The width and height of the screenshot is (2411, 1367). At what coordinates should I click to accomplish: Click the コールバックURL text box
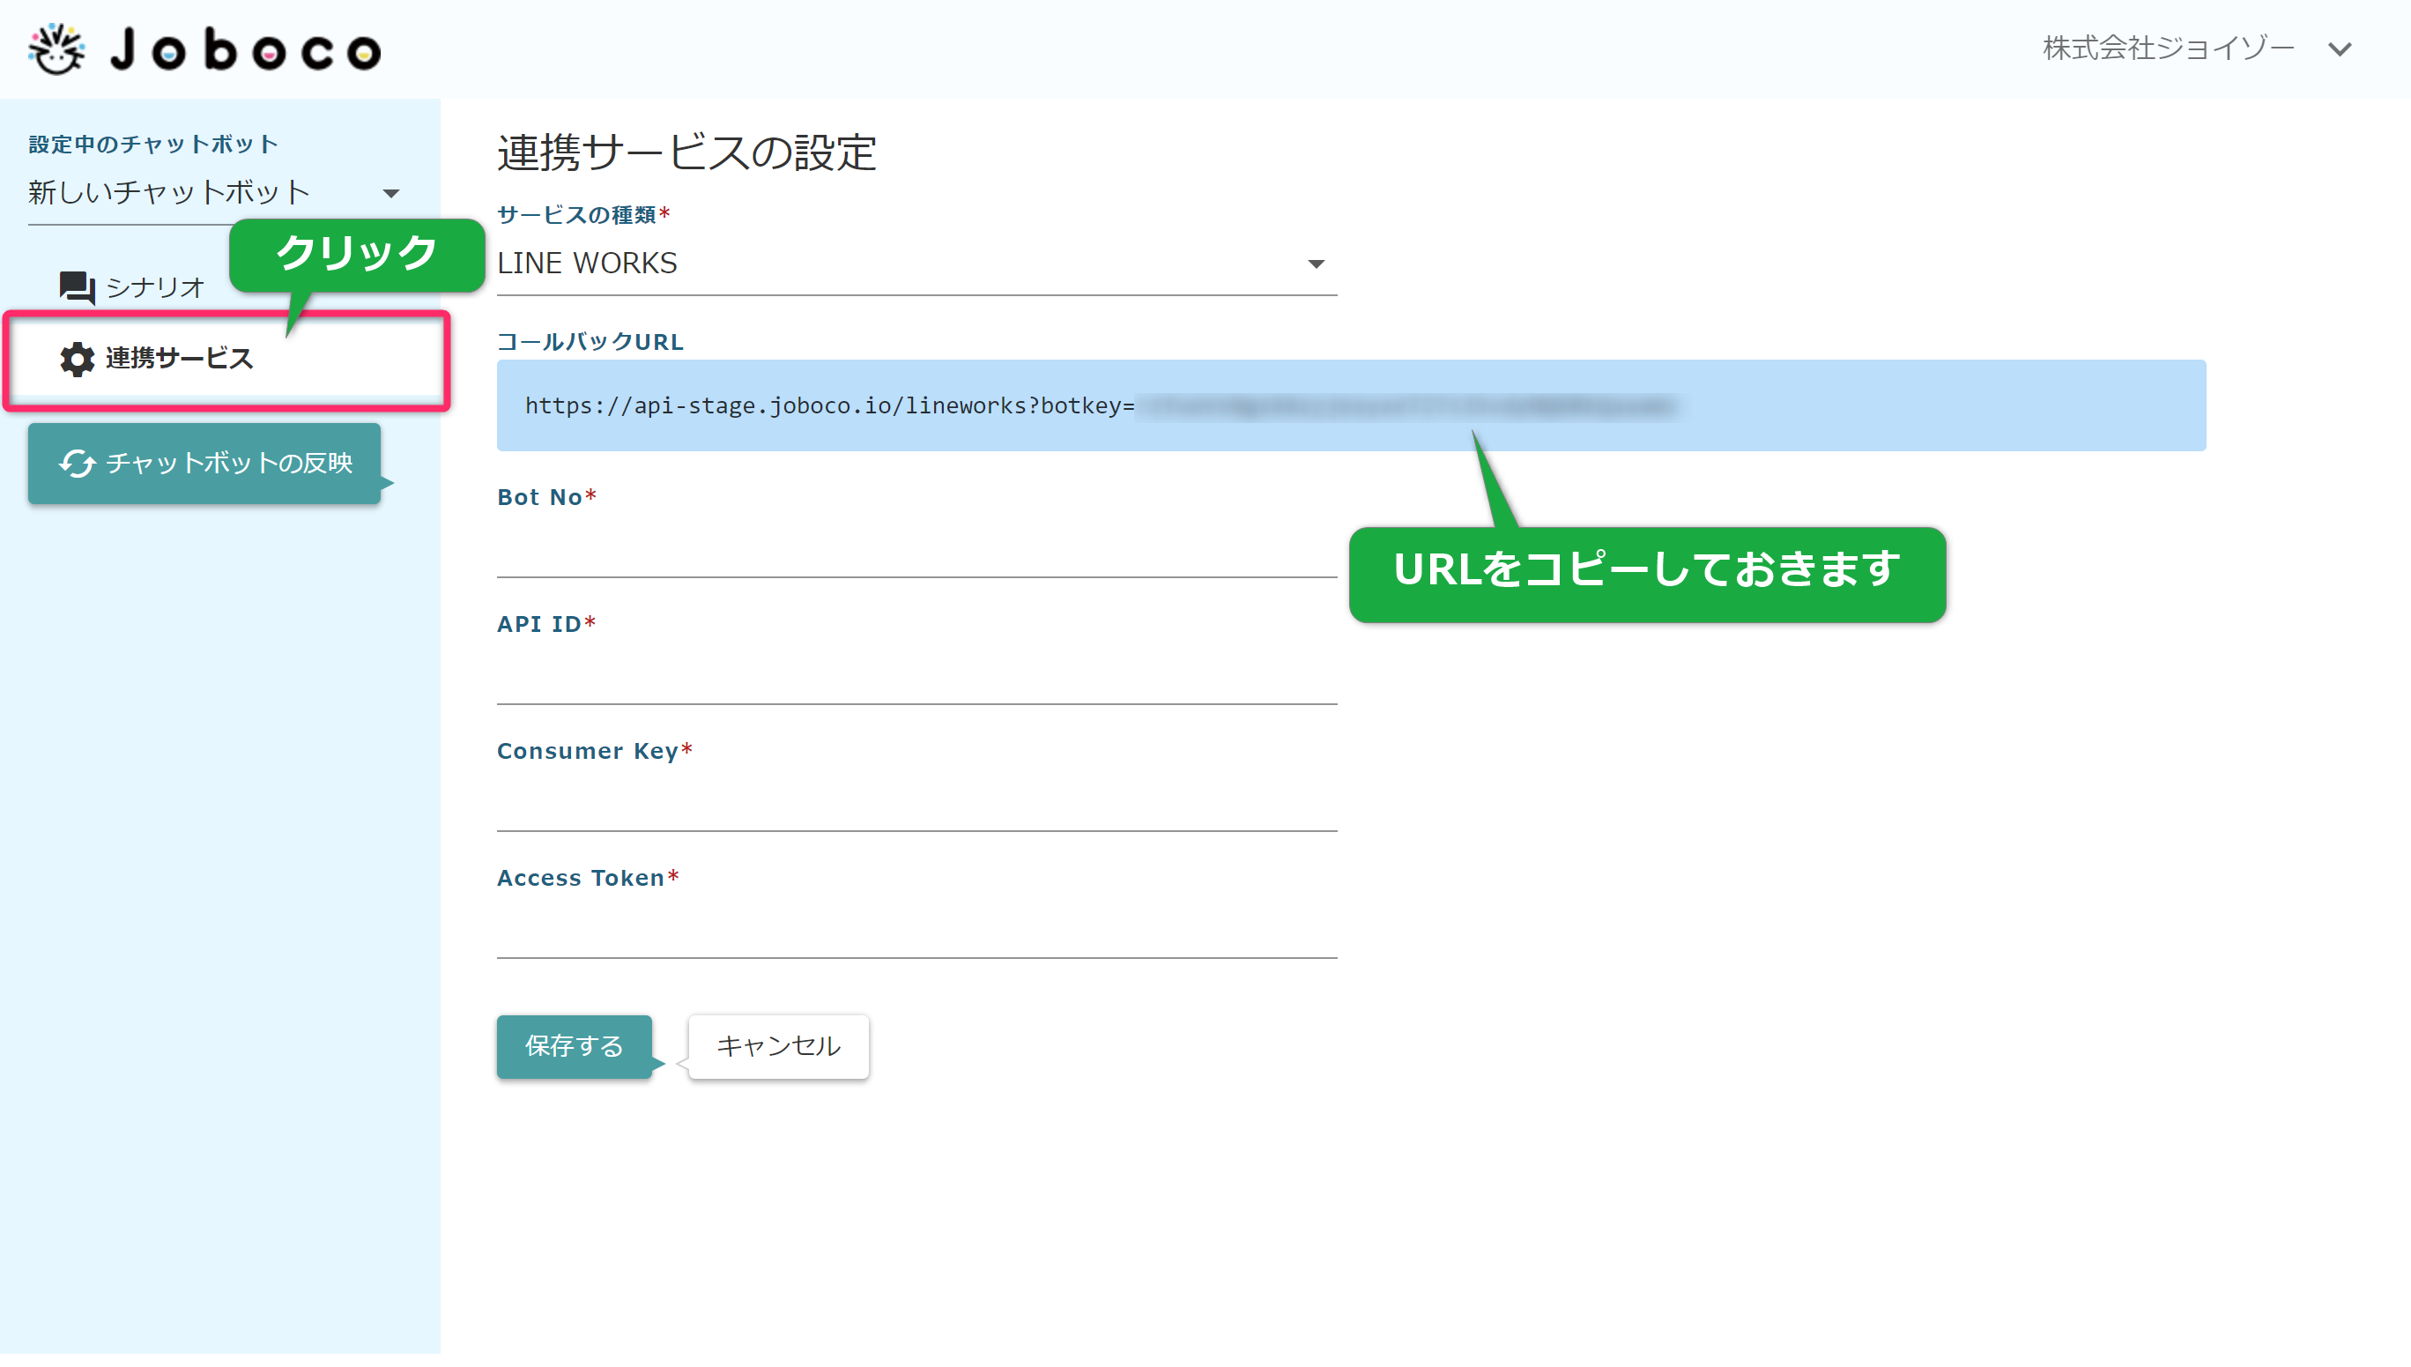pos(1351,405)
